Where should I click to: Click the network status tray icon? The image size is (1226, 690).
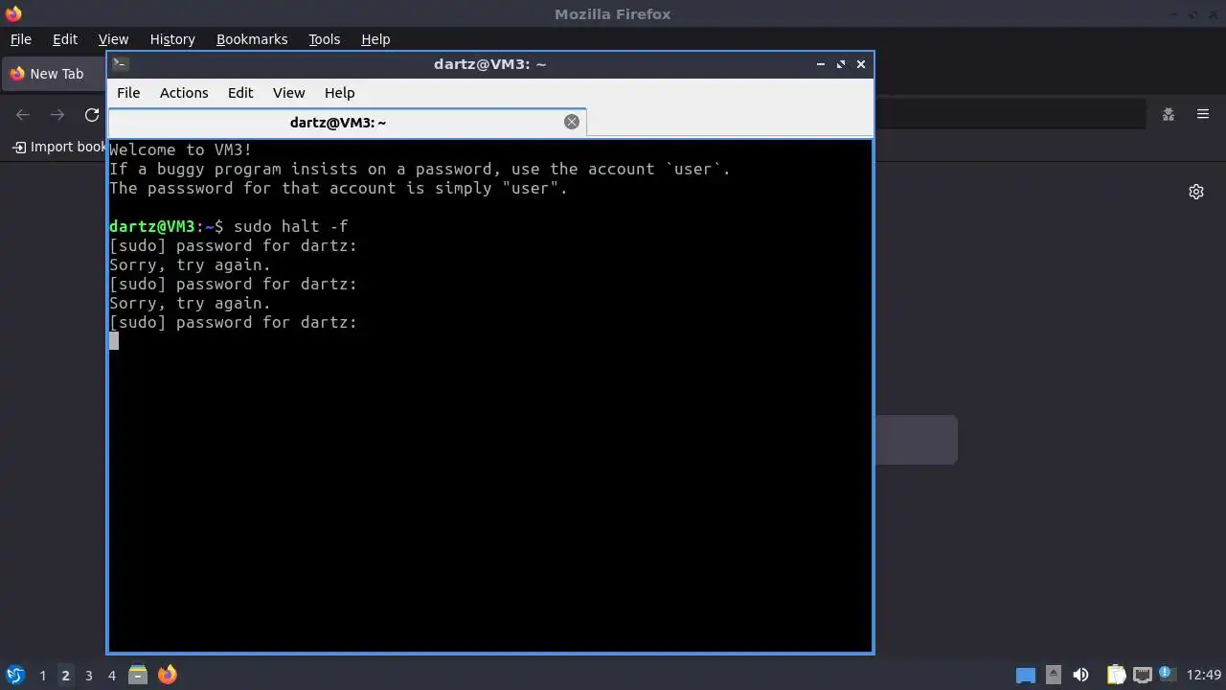[1142, 675]
